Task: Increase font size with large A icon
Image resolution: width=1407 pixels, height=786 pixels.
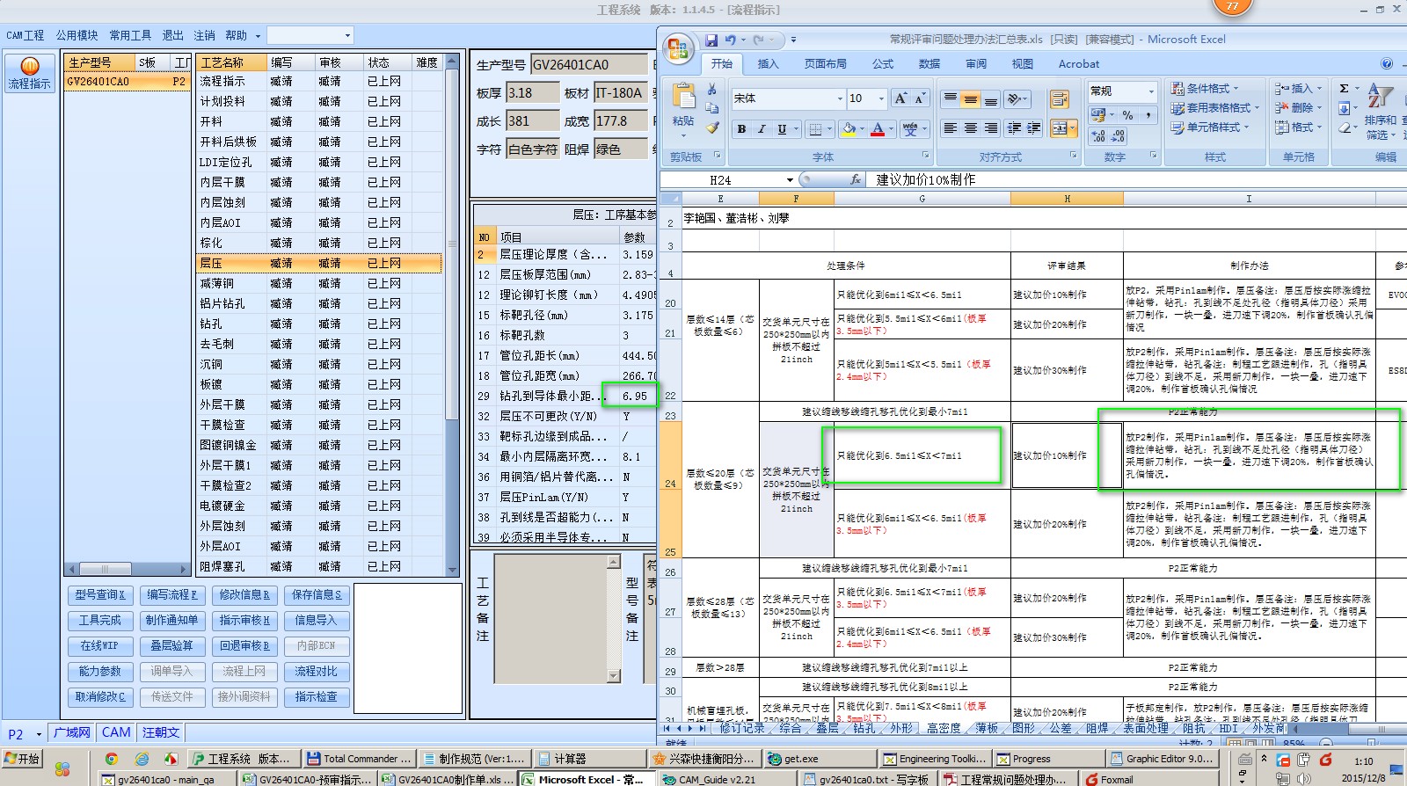Action: (900, 98)
